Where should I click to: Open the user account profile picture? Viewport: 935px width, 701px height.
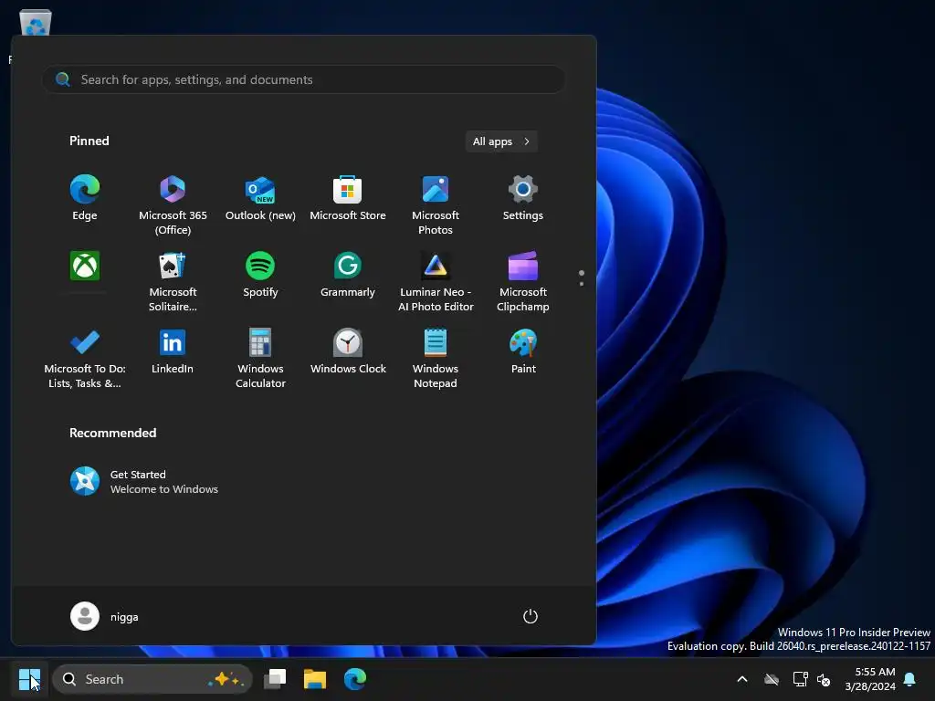[85, 616]
